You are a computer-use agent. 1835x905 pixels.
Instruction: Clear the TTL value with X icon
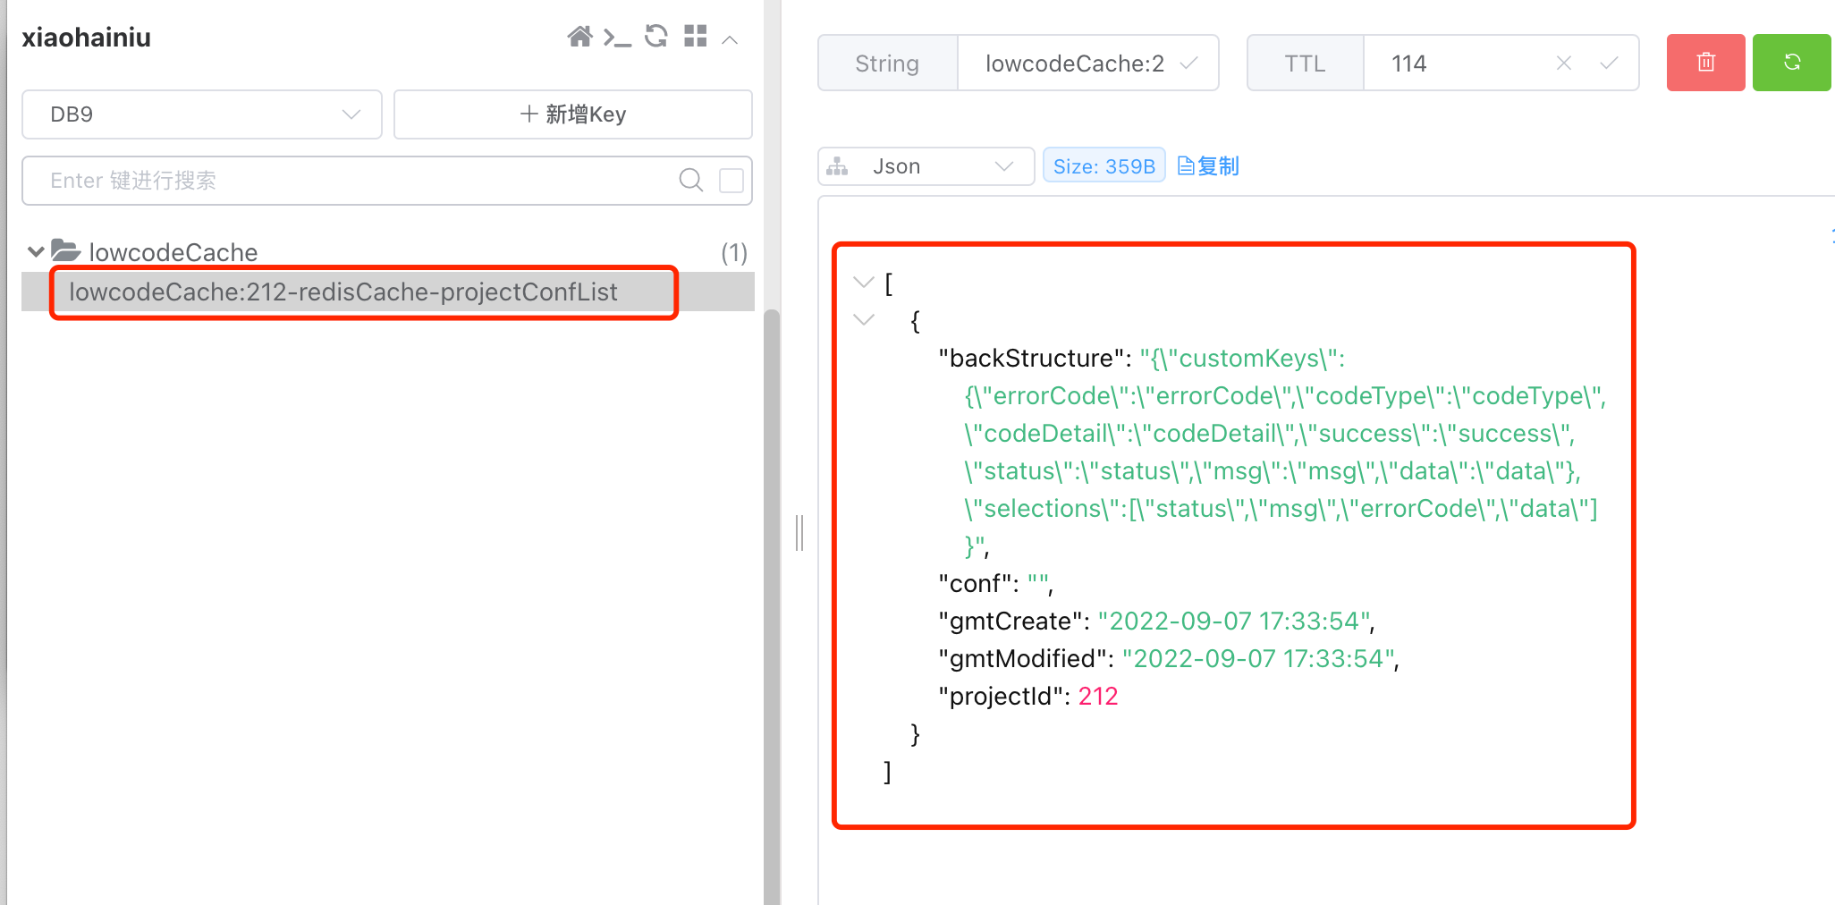[1564, 63]
